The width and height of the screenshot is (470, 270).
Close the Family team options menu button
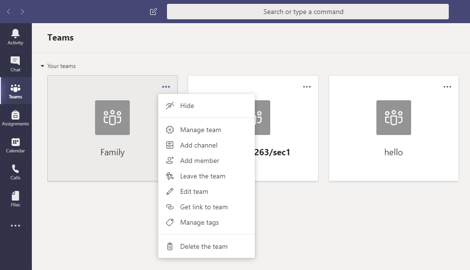point(166,87)
